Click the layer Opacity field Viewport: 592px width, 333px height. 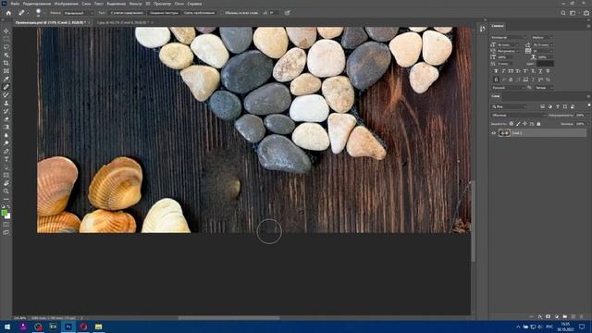580,115
